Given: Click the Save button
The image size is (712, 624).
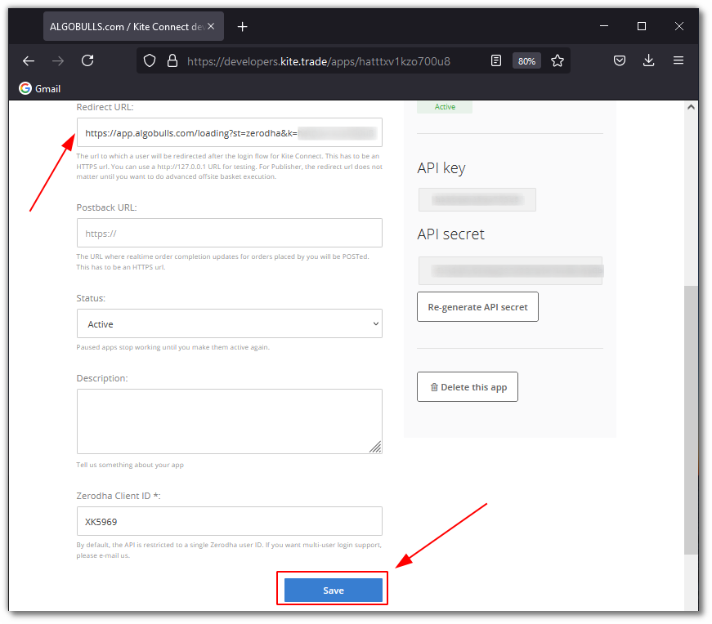Looking at the screenshot, I should coord(334,590).
